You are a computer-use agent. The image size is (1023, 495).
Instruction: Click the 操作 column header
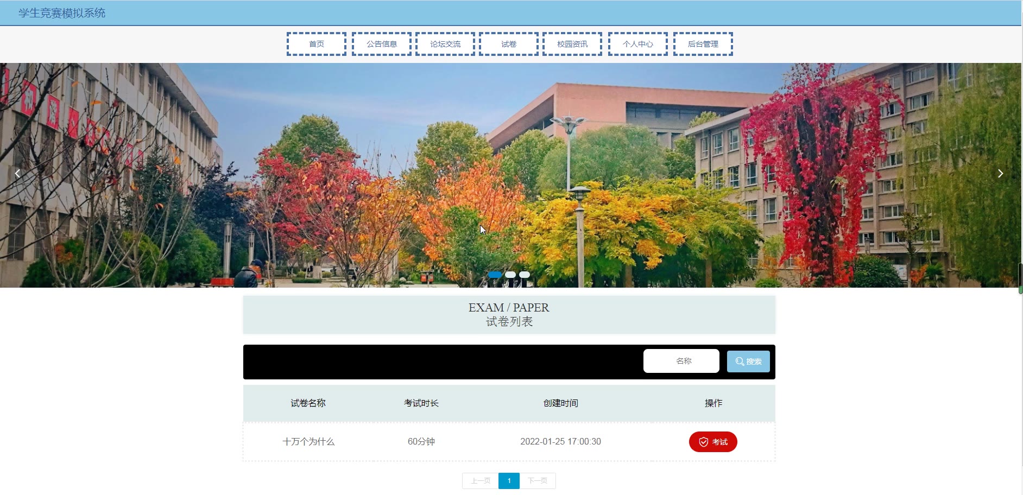[x=713, y=403]
